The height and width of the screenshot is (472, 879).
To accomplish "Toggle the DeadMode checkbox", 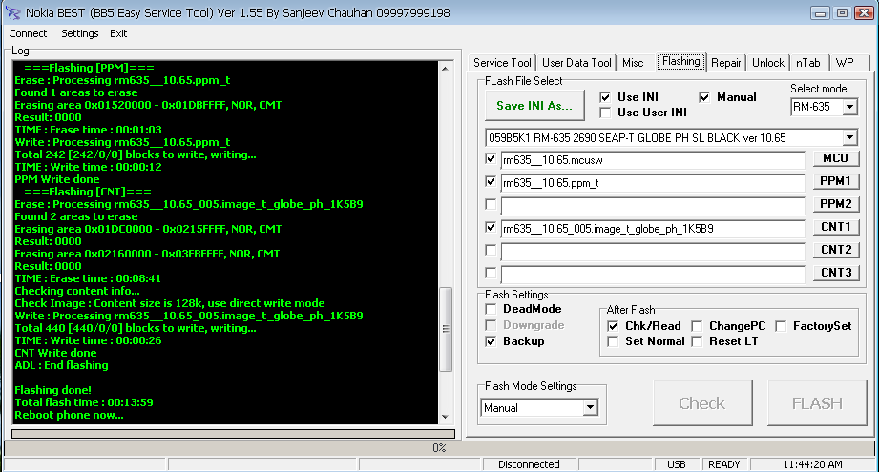I will (x=492, y=309).
